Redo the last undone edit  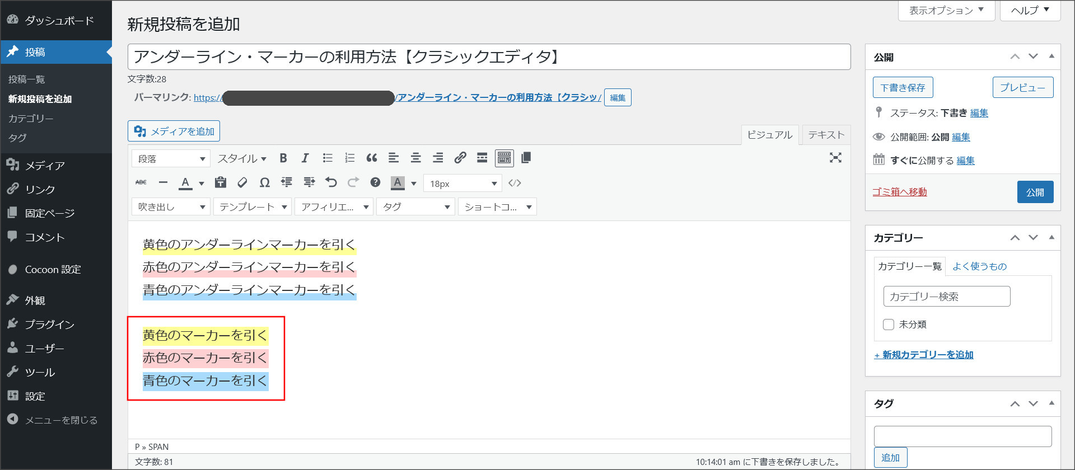coord(353,182)
